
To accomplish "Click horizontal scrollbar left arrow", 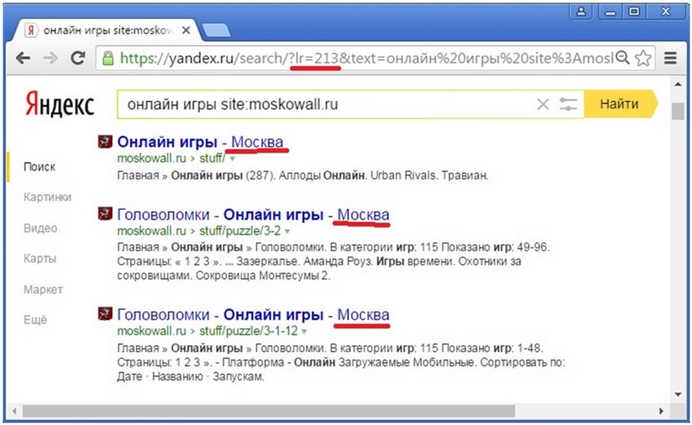I will [14, 411].
